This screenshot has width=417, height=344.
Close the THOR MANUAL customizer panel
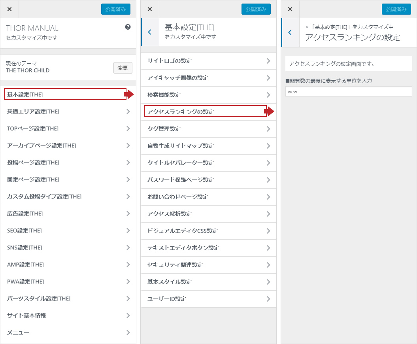9,9
